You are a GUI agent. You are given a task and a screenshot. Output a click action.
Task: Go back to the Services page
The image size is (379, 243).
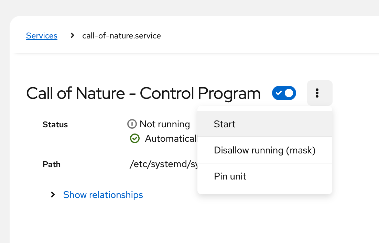click(x=42, y=36)
